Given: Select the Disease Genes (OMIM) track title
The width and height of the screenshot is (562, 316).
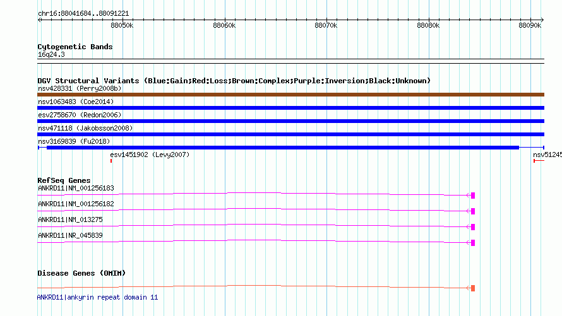Looking at the screenshot, I should pos(81,273).
